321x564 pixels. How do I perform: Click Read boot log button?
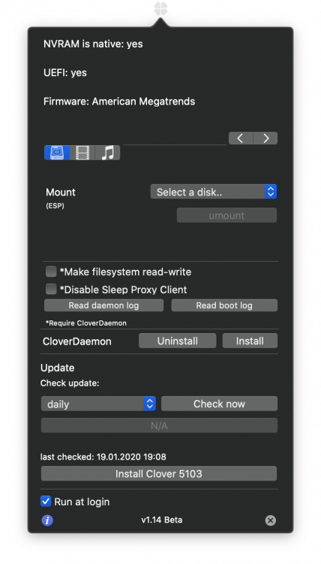coord(224,305)
